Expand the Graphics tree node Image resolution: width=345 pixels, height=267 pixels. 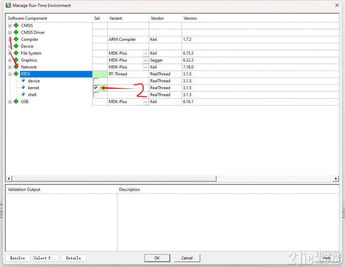[10, 60]
